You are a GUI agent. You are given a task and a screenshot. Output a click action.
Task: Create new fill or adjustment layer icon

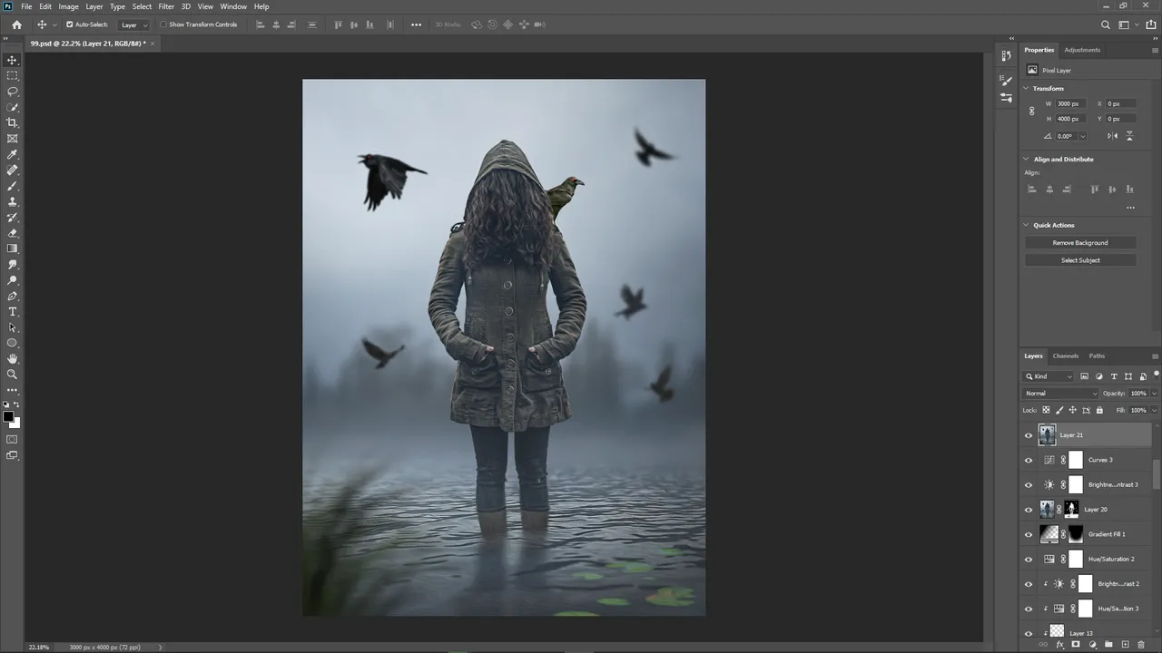pos(1092,645)
